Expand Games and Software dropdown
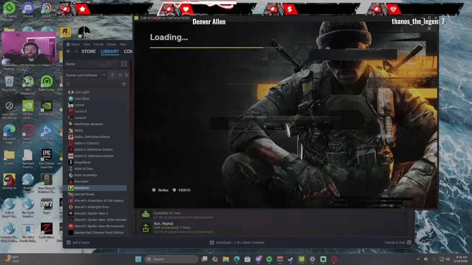The height and width of the screenshot is (265, 472). pyautogui.click(x=86, y=75)
